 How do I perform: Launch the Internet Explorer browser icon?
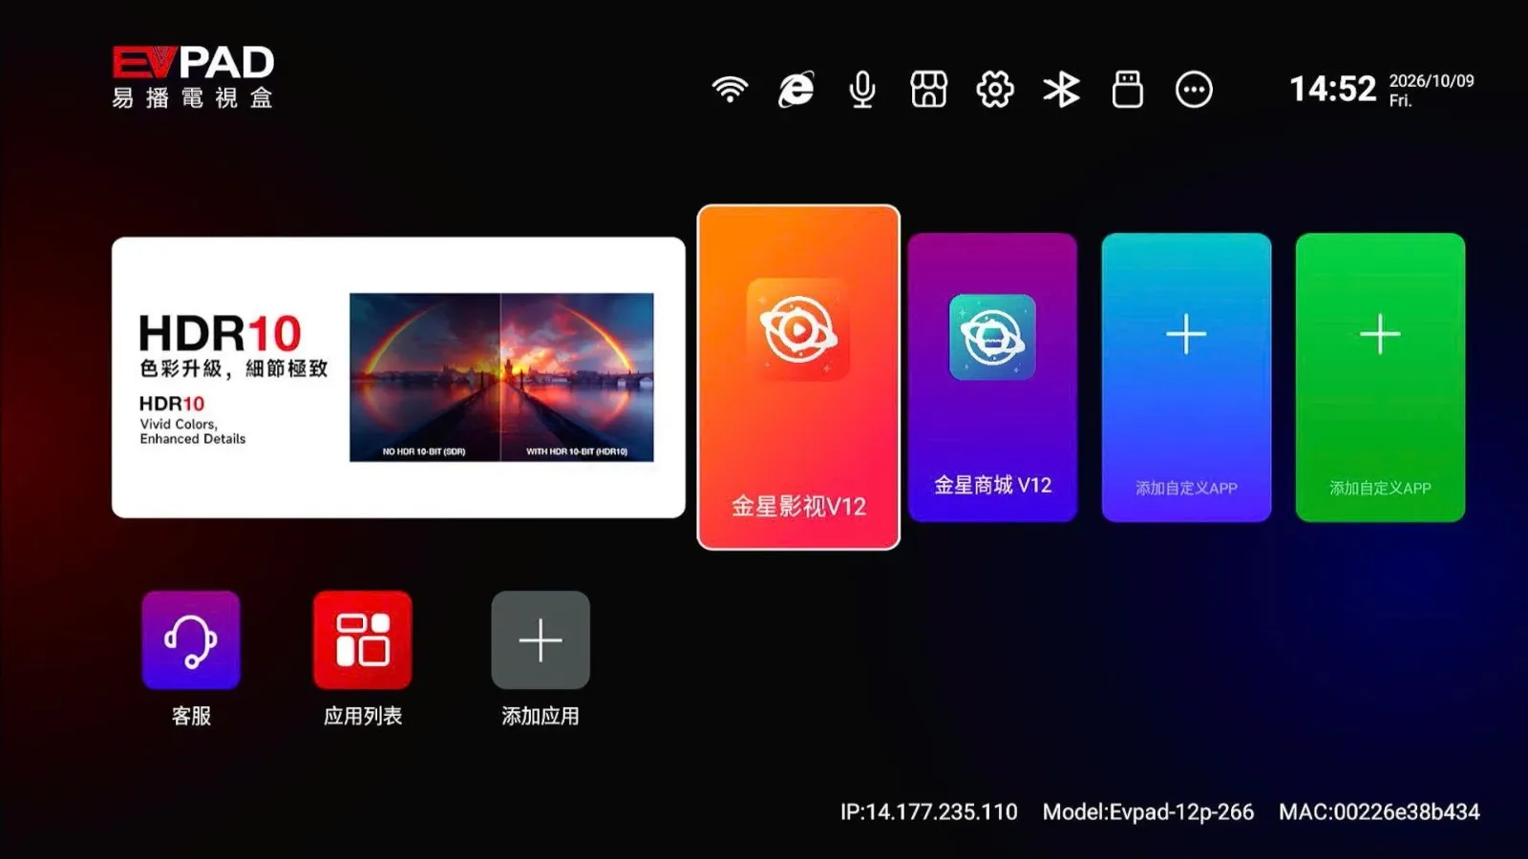(x=796, y=90)
